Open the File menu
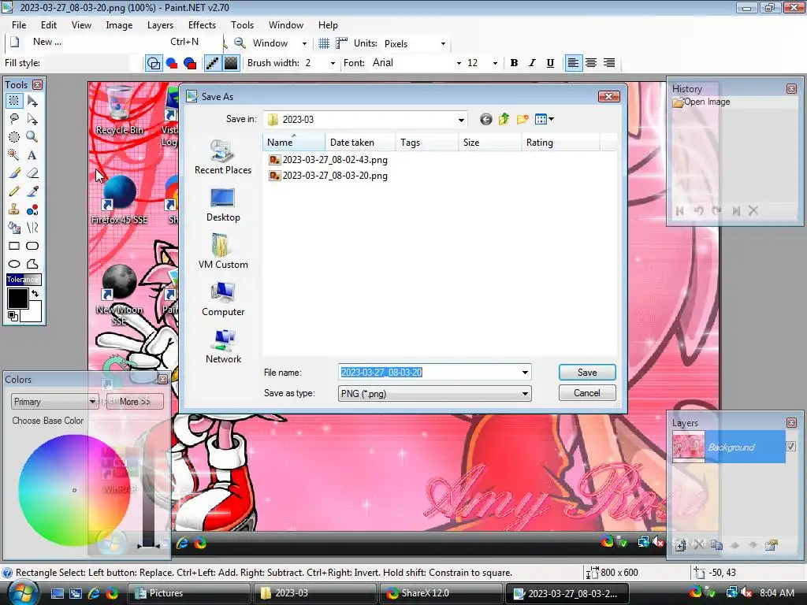The width and height of the screenshot is (807, 605). coord(19,25)
